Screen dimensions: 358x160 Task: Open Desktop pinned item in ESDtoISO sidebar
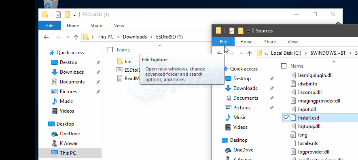[68, 62]
